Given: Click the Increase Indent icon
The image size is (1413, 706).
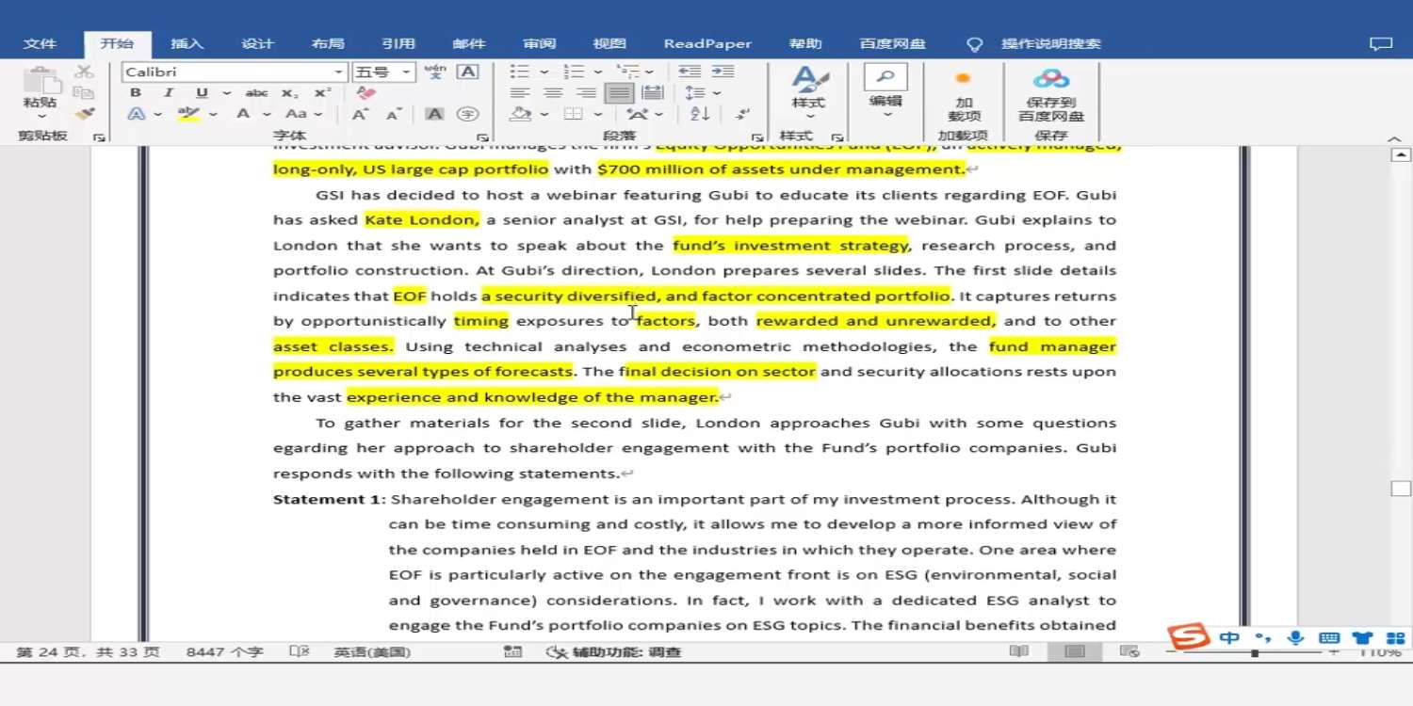Looking at the screenshot, I should tap(723, 72).
